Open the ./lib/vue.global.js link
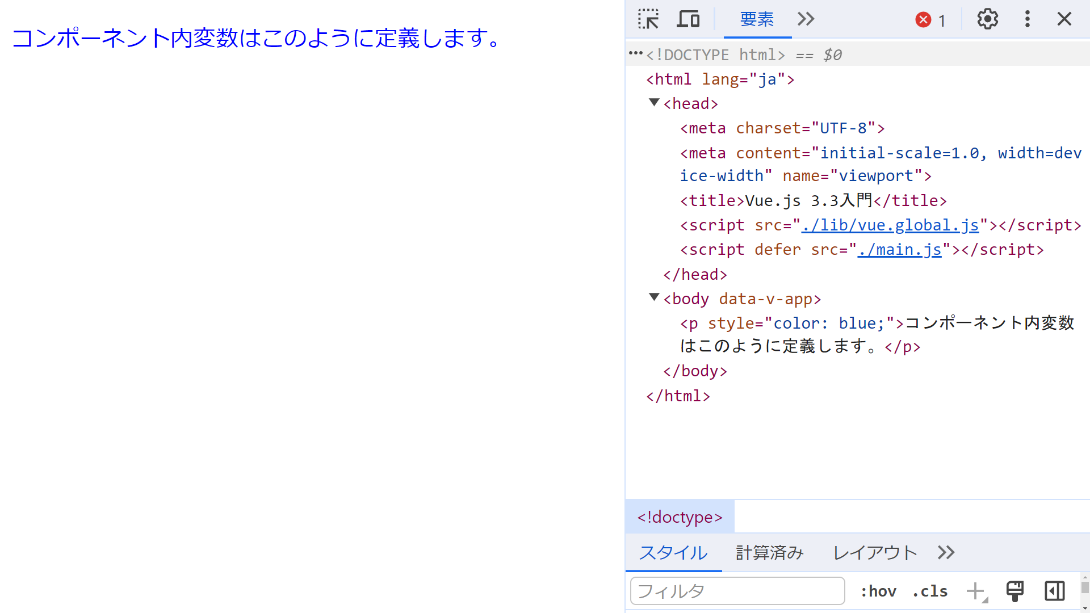The width and height of the screenshot is (1090, 613). [890, 225]
